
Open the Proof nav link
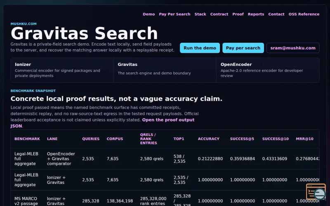pyautogui.click(x=238, y=14)
